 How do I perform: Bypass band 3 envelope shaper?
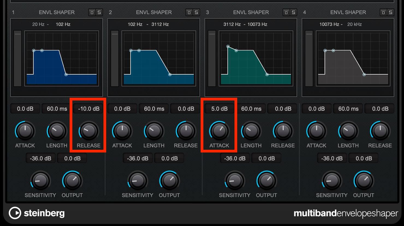click(x=286, y=12)
